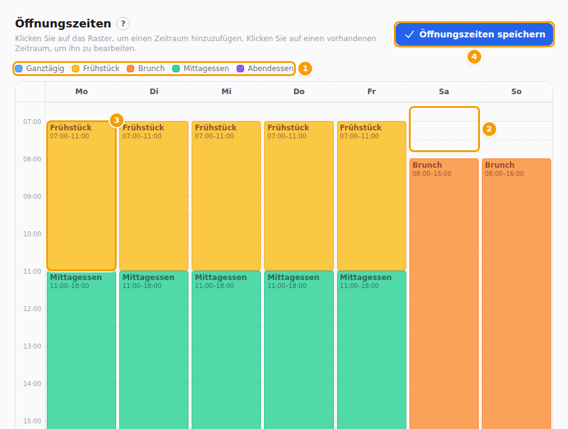Image resolution: width=568 pixels, height=429 pixels.
Task: Click the empty Sunday 07:00 grid slot
Action: coord(517,131)
